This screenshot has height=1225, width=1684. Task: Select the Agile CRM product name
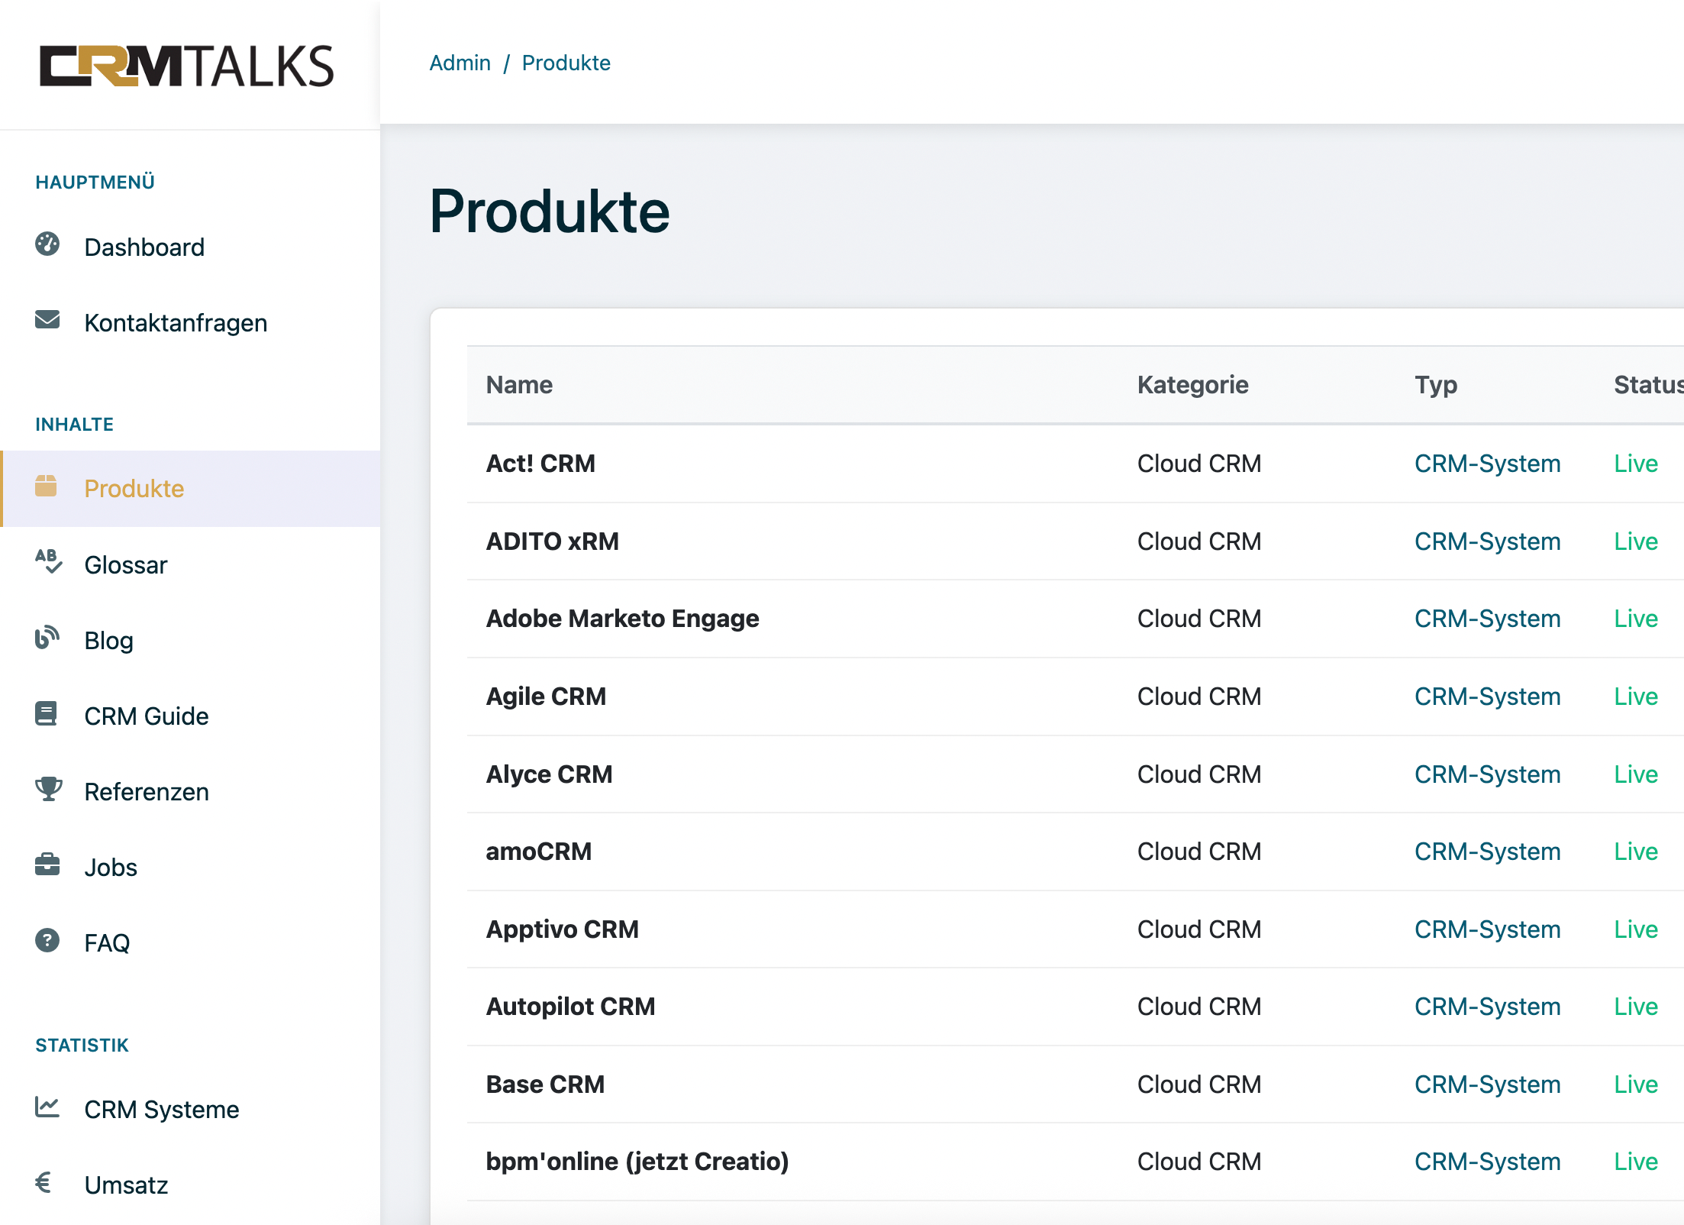(x=547, y=697)
